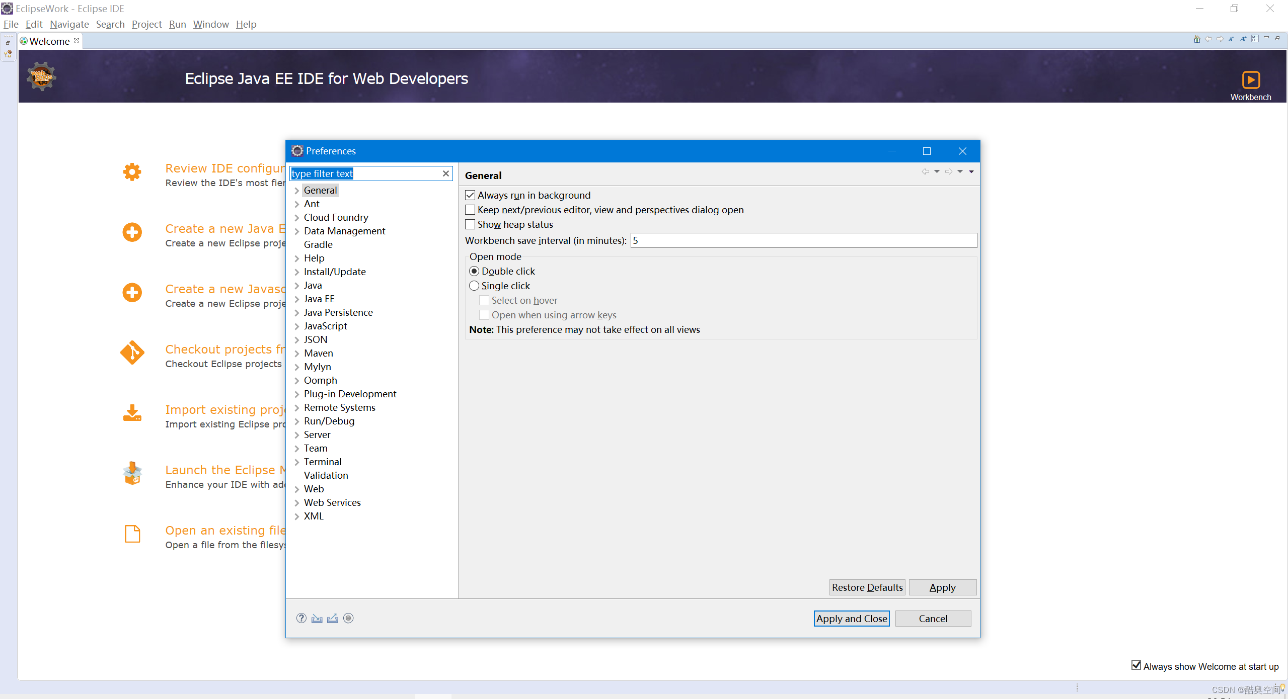The image size is (1288, 699).
Task: Click the Marketplace box icon
Action: (132, 473)
